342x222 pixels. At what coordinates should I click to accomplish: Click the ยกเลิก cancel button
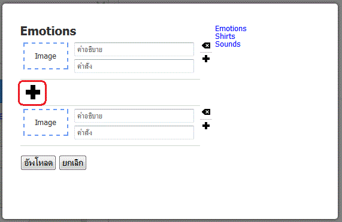(x=72, y=163)
